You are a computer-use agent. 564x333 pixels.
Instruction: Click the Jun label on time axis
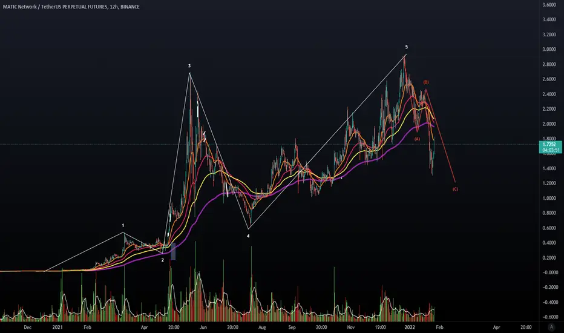[x=203, y=327]
